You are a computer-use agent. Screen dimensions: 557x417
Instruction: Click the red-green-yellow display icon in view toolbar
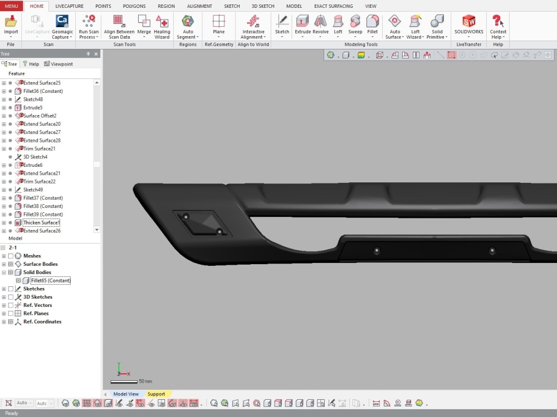click(x=361, y=55)
